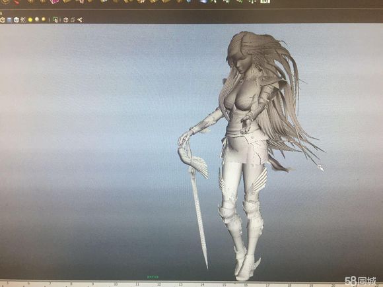Screen dimensions: 383x287
Task: Click the pink cube shelf icon
Action: point(54,1)
